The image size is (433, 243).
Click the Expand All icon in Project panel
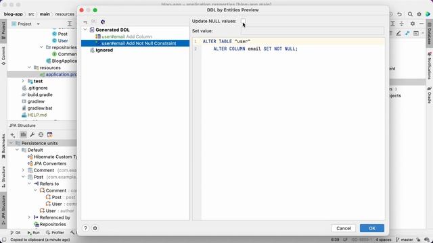pos(70,24)
